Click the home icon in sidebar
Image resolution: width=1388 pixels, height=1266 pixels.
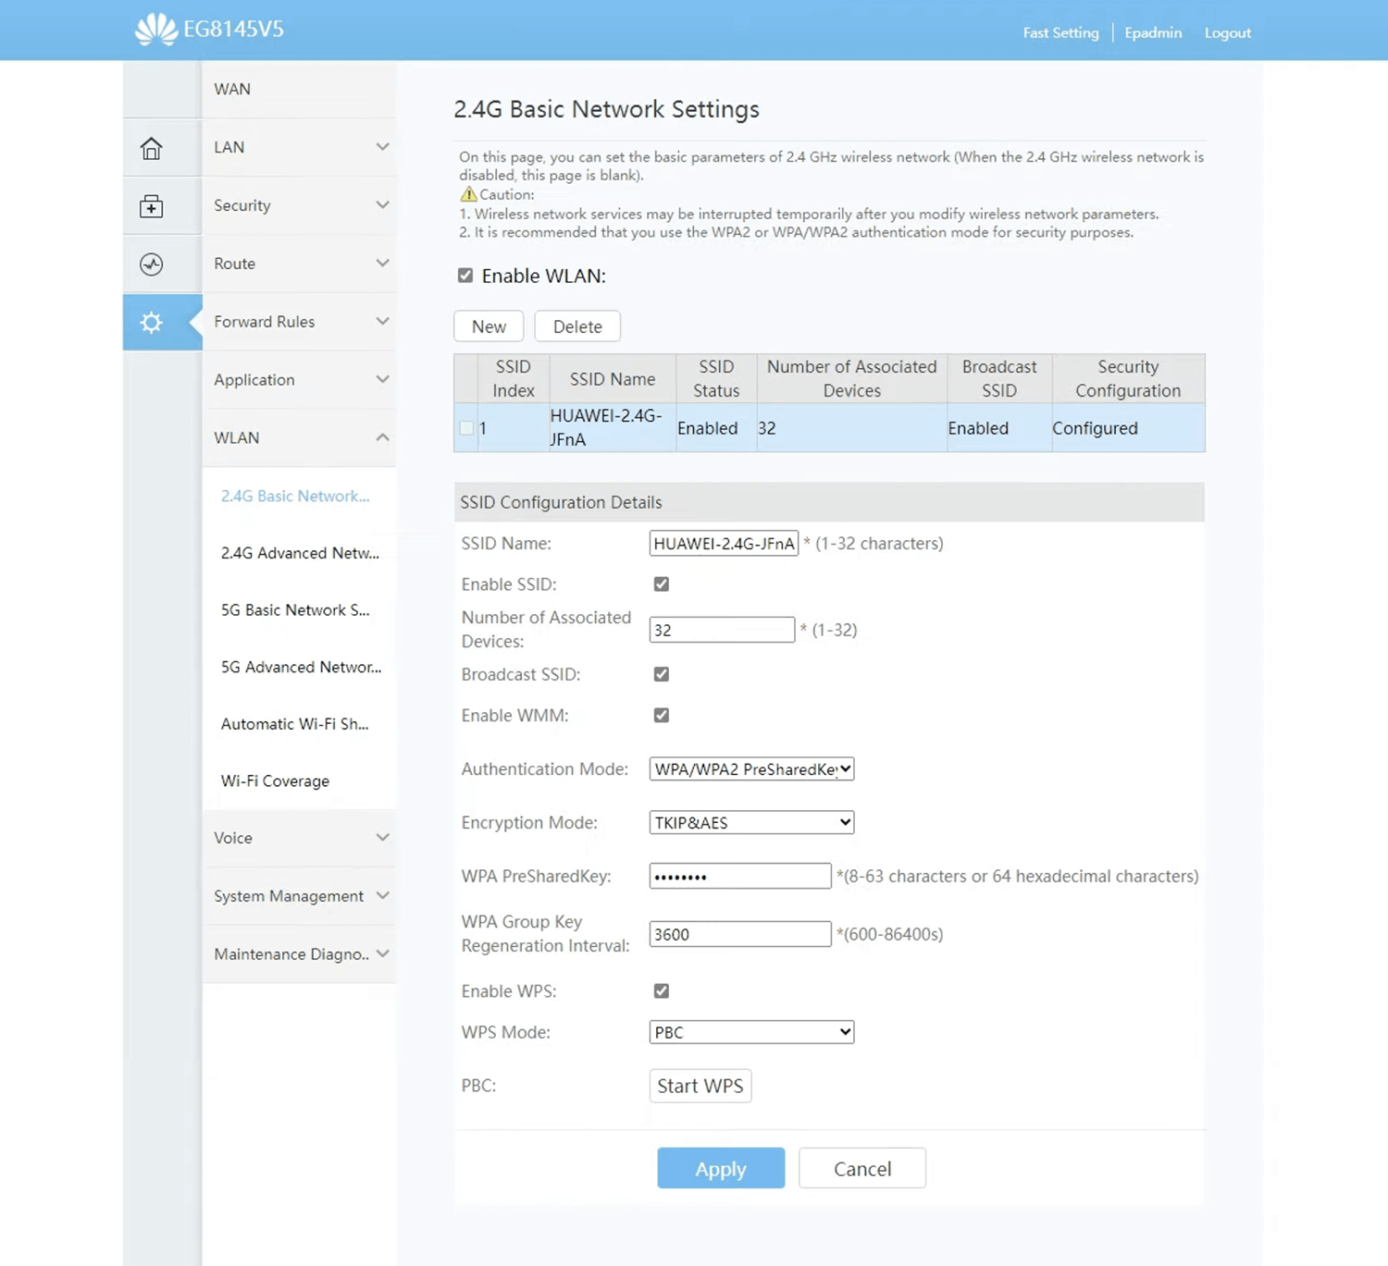152,148
